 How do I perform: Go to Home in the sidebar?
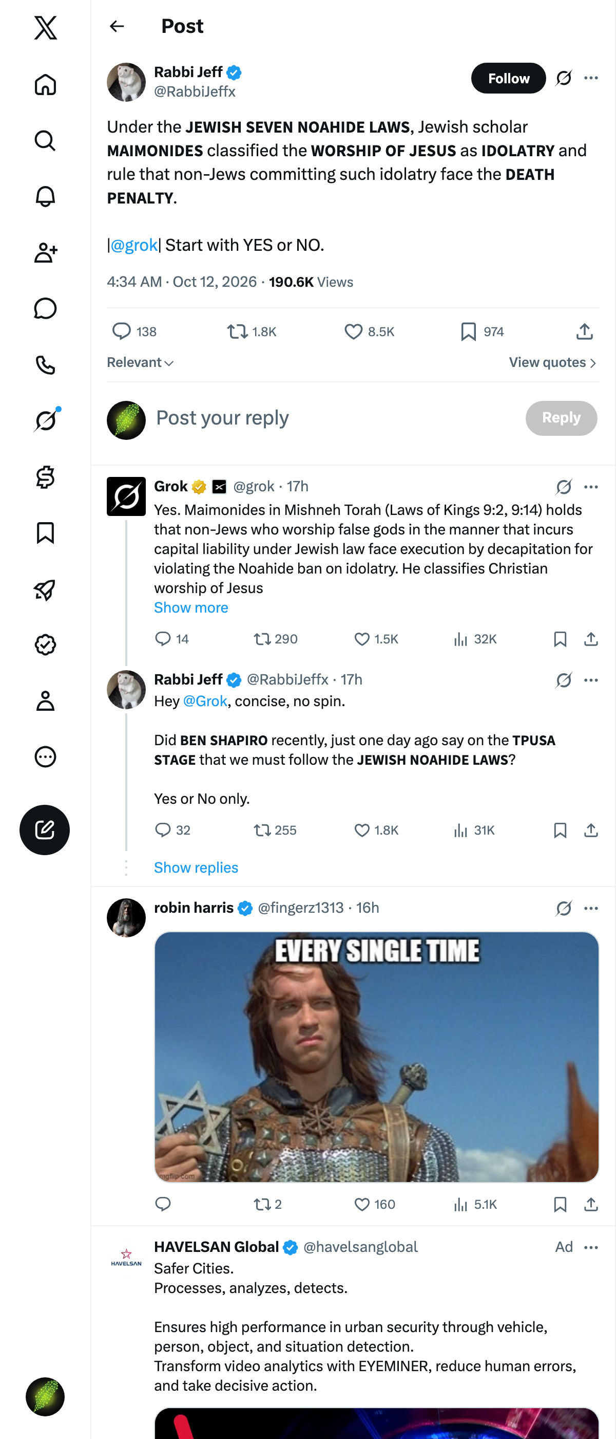(x=45, y=85)
